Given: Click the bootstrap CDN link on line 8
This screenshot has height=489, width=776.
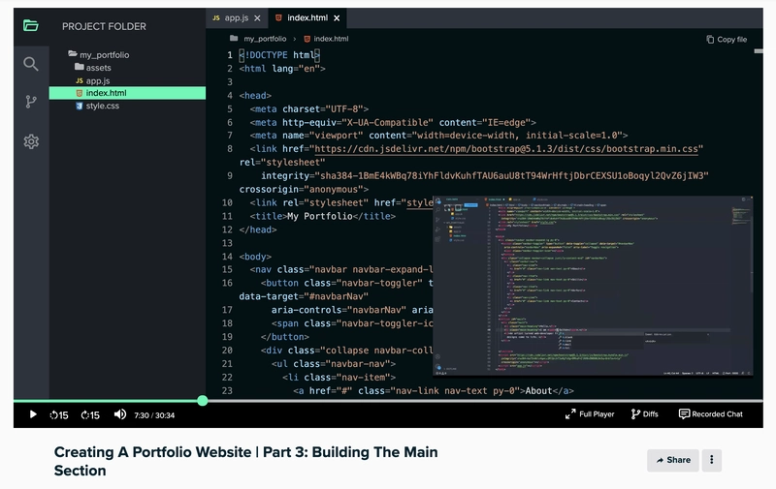Looking at the screenshot, I should pyautogui.click(x=506, y=149).
